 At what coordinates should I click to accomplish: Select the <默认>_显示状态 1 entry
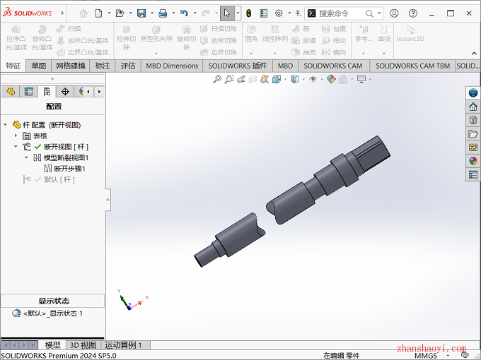click(x=53, y=313)
